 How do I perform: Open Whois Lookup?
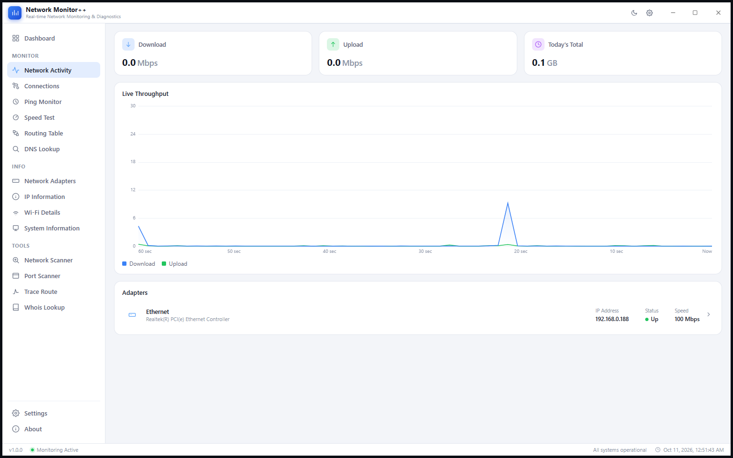(53, 307)
